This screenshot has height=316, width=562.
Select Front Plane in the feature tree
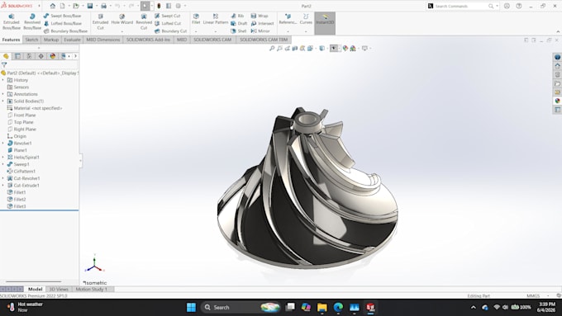[x=21, y=116]
